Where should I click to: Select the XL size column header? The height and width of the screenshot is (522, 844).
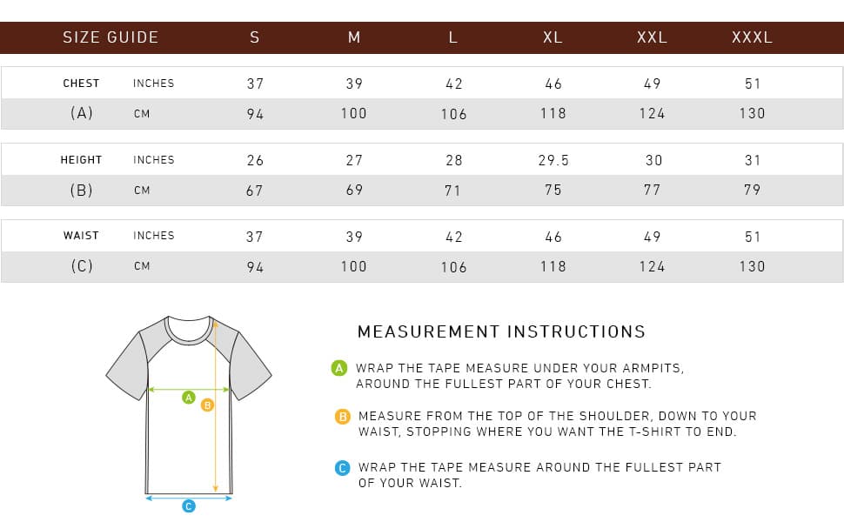click(x=553, y=37)
